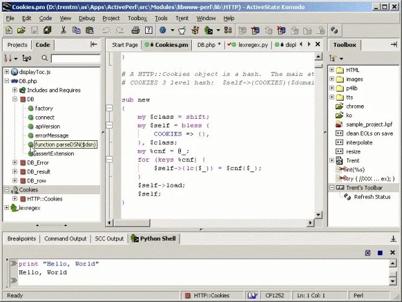Viewport: 402px width, 302px height.
Task: Click the 'clean EOLs on save' macro
Action: point(370,134)
